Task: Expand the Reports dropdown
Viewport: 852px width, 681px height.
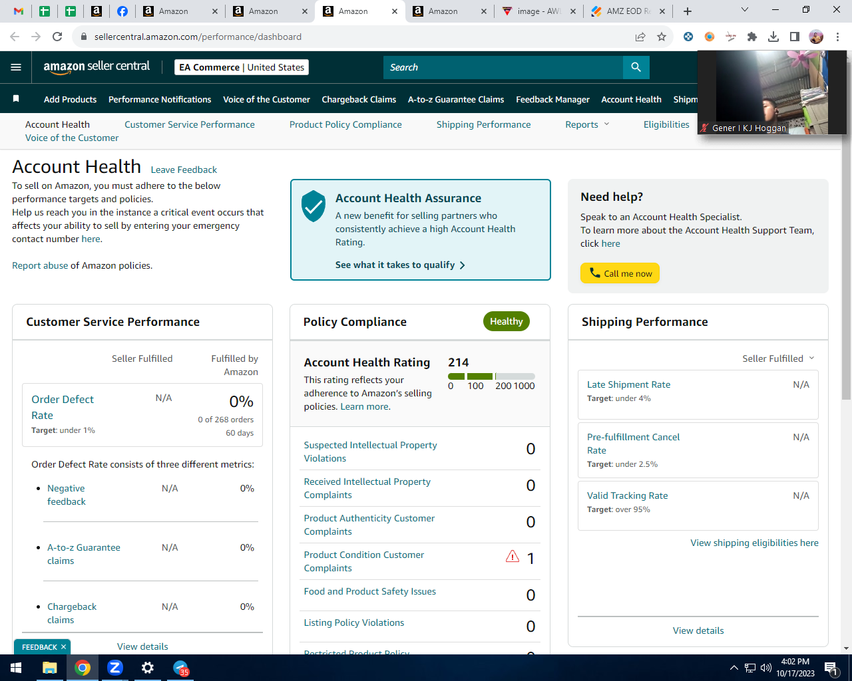Action: [x=587, y=124]
